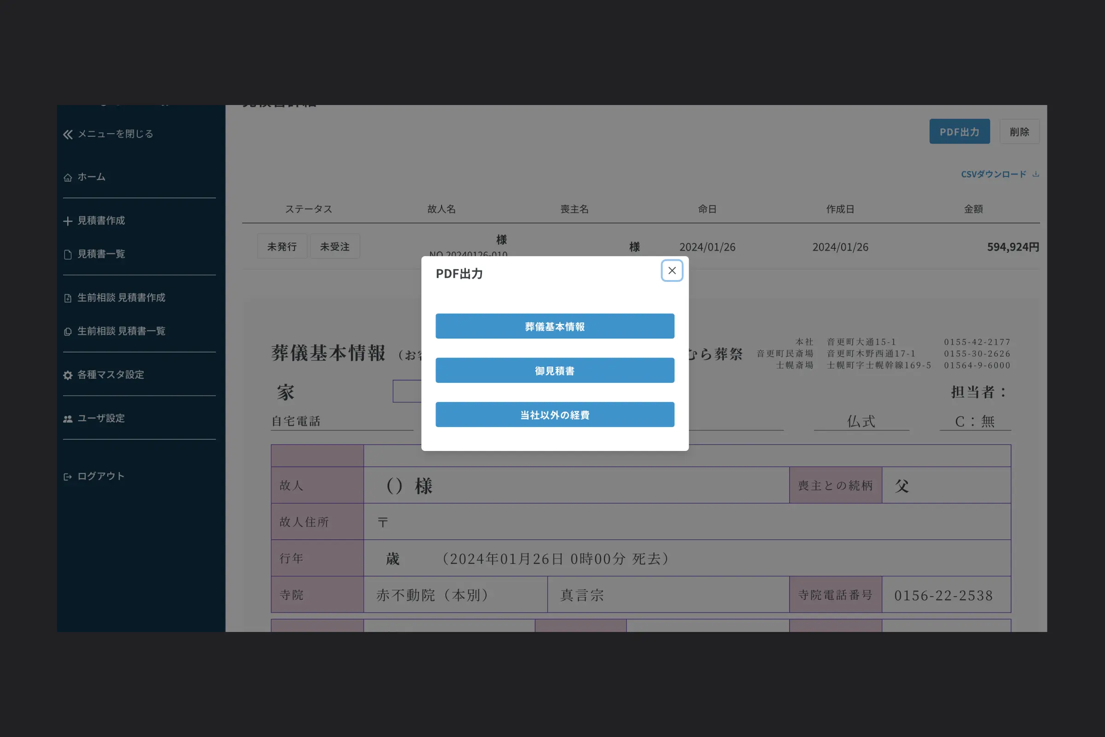Click the copy icon beside 生前相談 見積書一覧
Image resolution: width=1105 pixels, height=737 pixels.
[x=68, y=331]
